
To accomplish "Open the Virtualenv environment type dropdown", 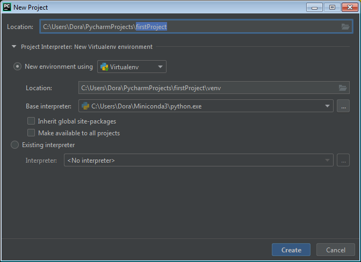I will coord(132,67).
